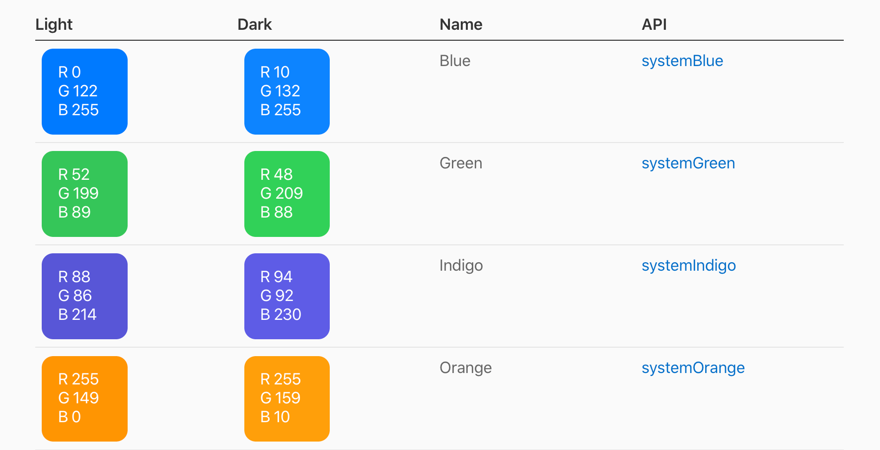Follow the systemOrange link
880x450 pixels.
(693, 368)
